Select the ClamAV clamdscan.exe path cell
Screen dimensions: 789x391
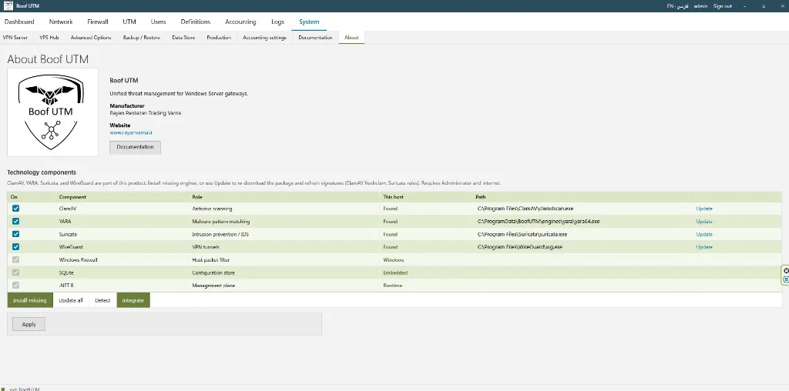coord(525,209)
